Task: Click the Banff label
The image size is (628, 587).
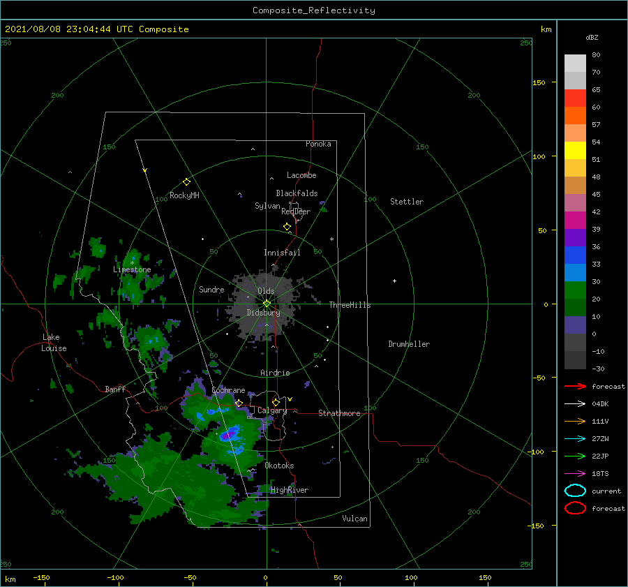Action: pyautogui.click(x=115, y=389)
